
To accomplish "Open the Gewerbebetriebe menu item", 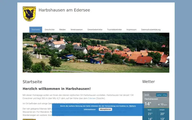I will pyautogui.click(x=95, y=30).
